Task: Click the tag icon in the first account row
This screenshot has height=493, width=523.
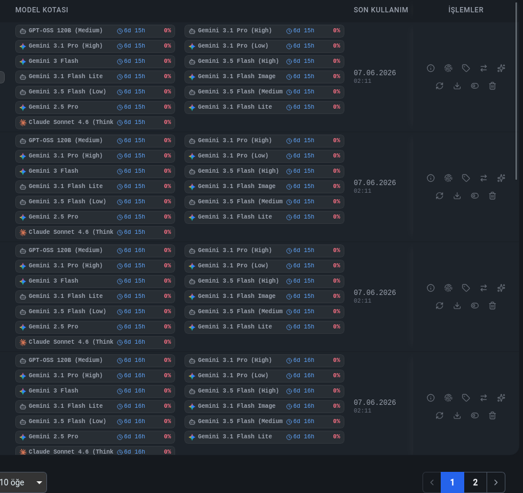Action: point(466,68)
